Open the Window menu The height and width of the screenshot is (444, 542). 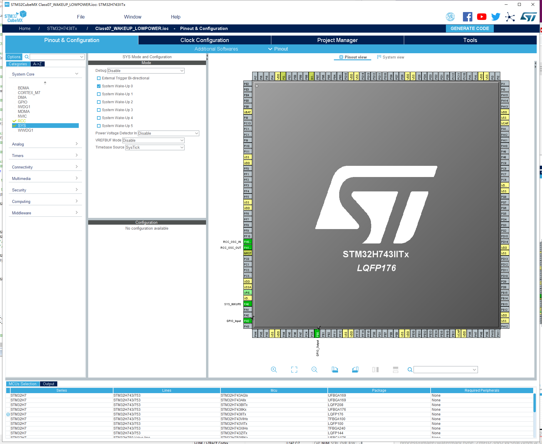pyautogui.click(x=133, y=17)
